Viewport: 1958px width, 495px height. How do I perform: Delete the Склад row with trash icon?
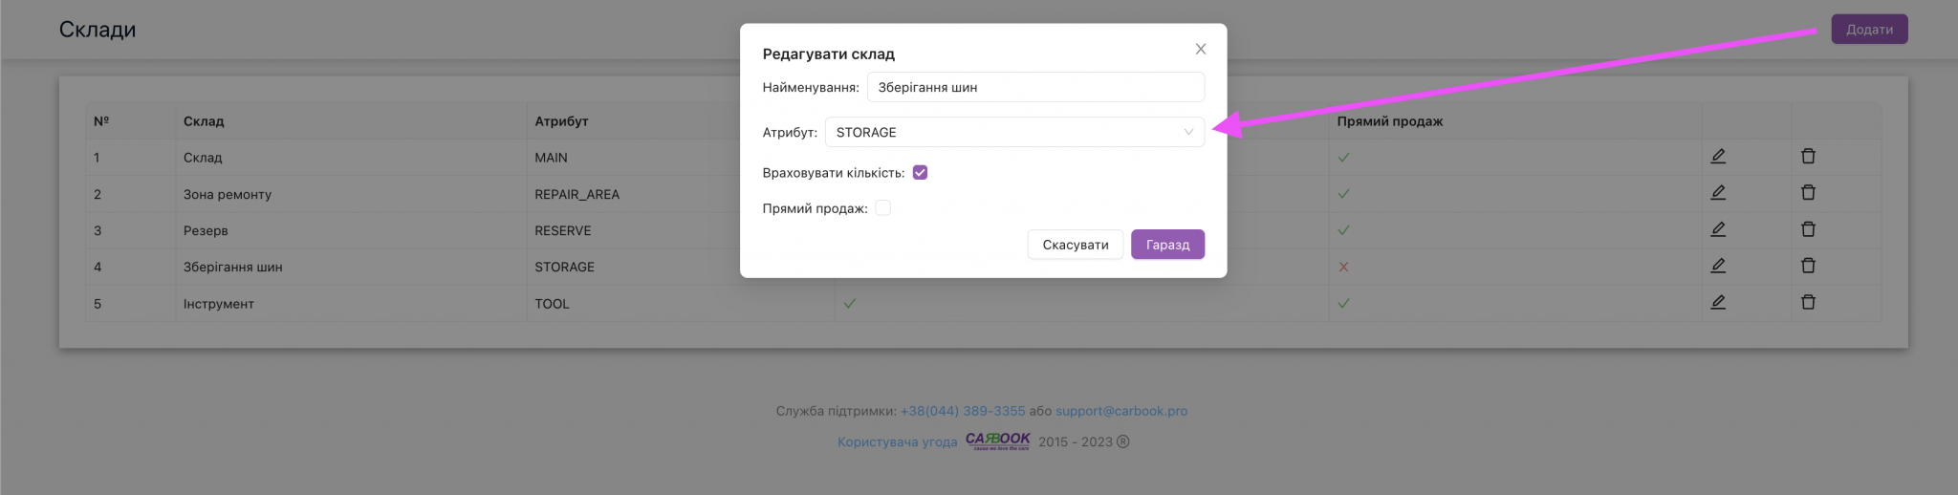point(1808,156)
